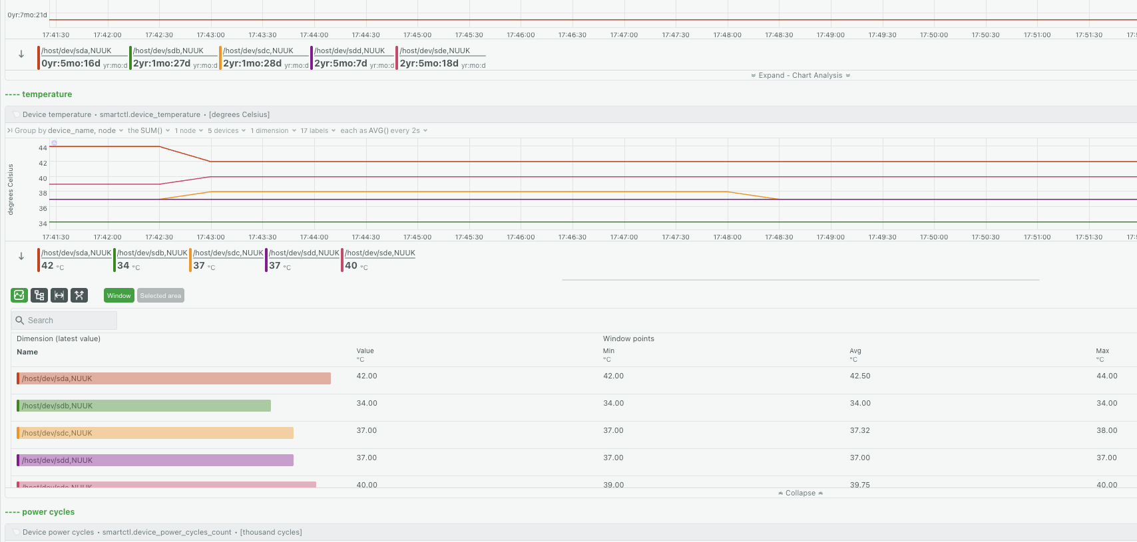Click the Search input field
The height and width of the screenshot is (542, 1137).
[x=64, y=321]
